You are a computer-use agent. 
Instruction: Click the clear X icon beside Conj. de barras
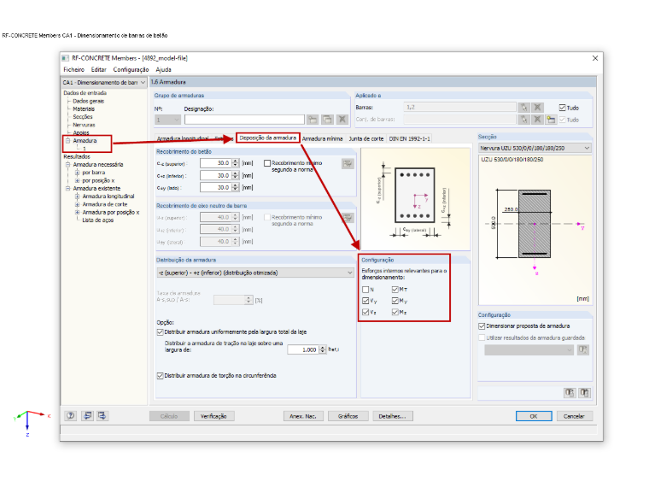click(x=537, y=120)
